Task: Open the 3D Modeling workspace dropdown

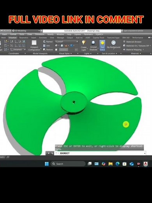Action: point(26,31)
